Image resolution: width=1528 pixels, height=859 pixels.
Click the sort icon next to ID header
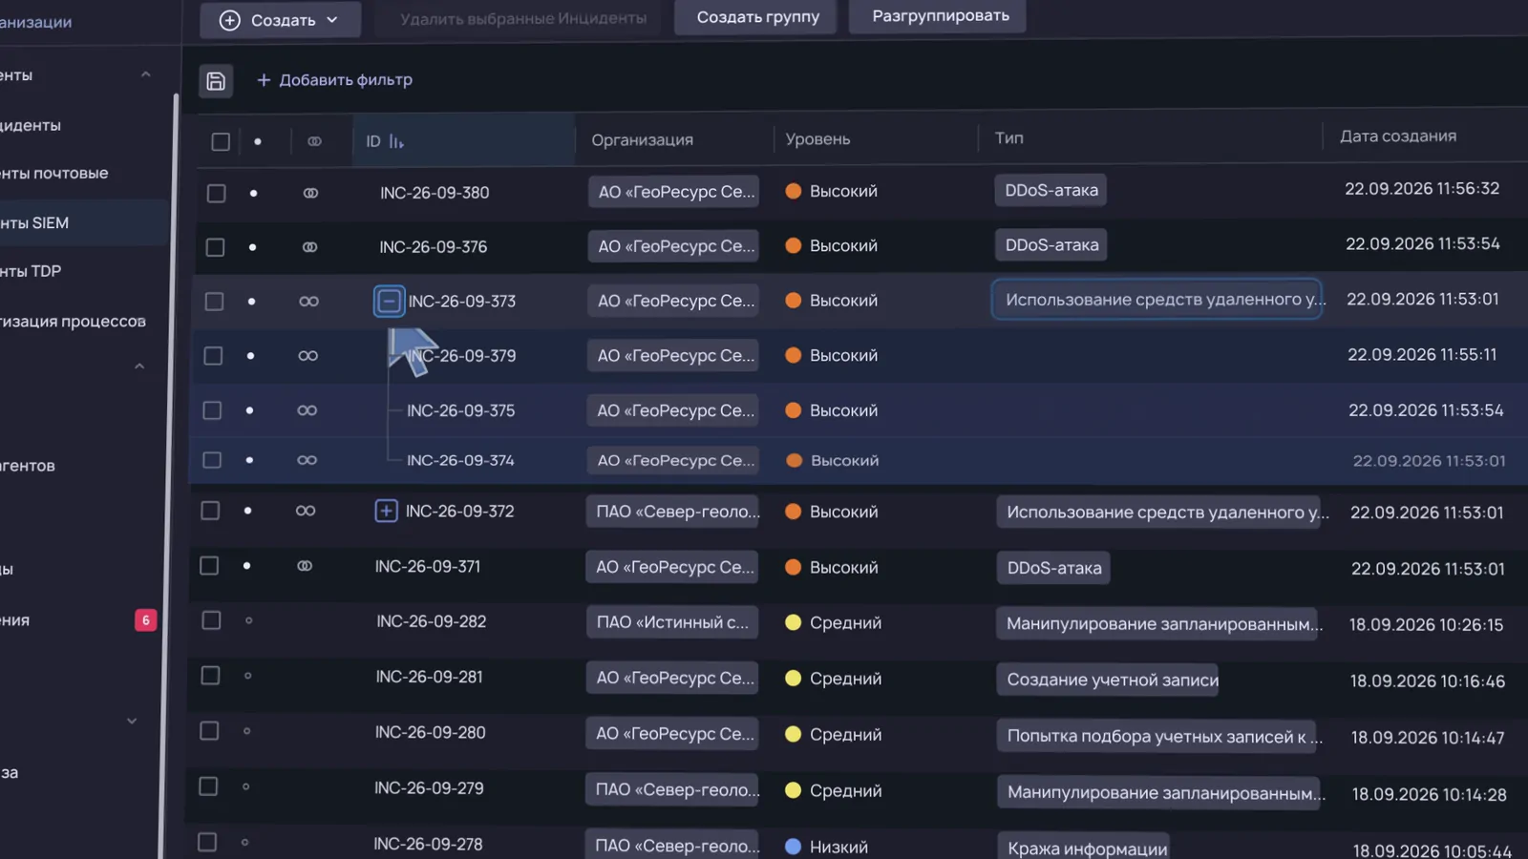click(396, 142)
